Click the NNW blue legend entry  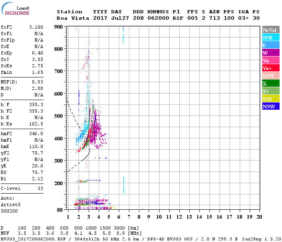click(270, 106)
